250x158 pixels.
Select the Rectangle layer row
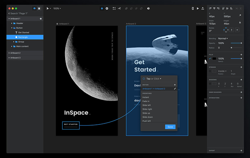(x=25, y=37)
